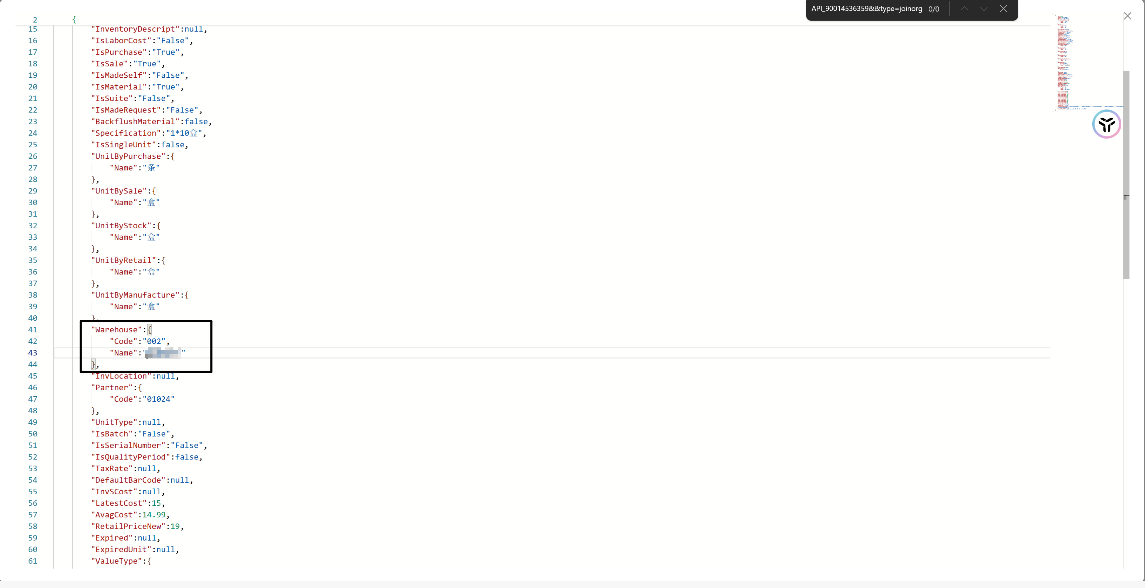Click line number 43 in the gutter

point(32,352)
